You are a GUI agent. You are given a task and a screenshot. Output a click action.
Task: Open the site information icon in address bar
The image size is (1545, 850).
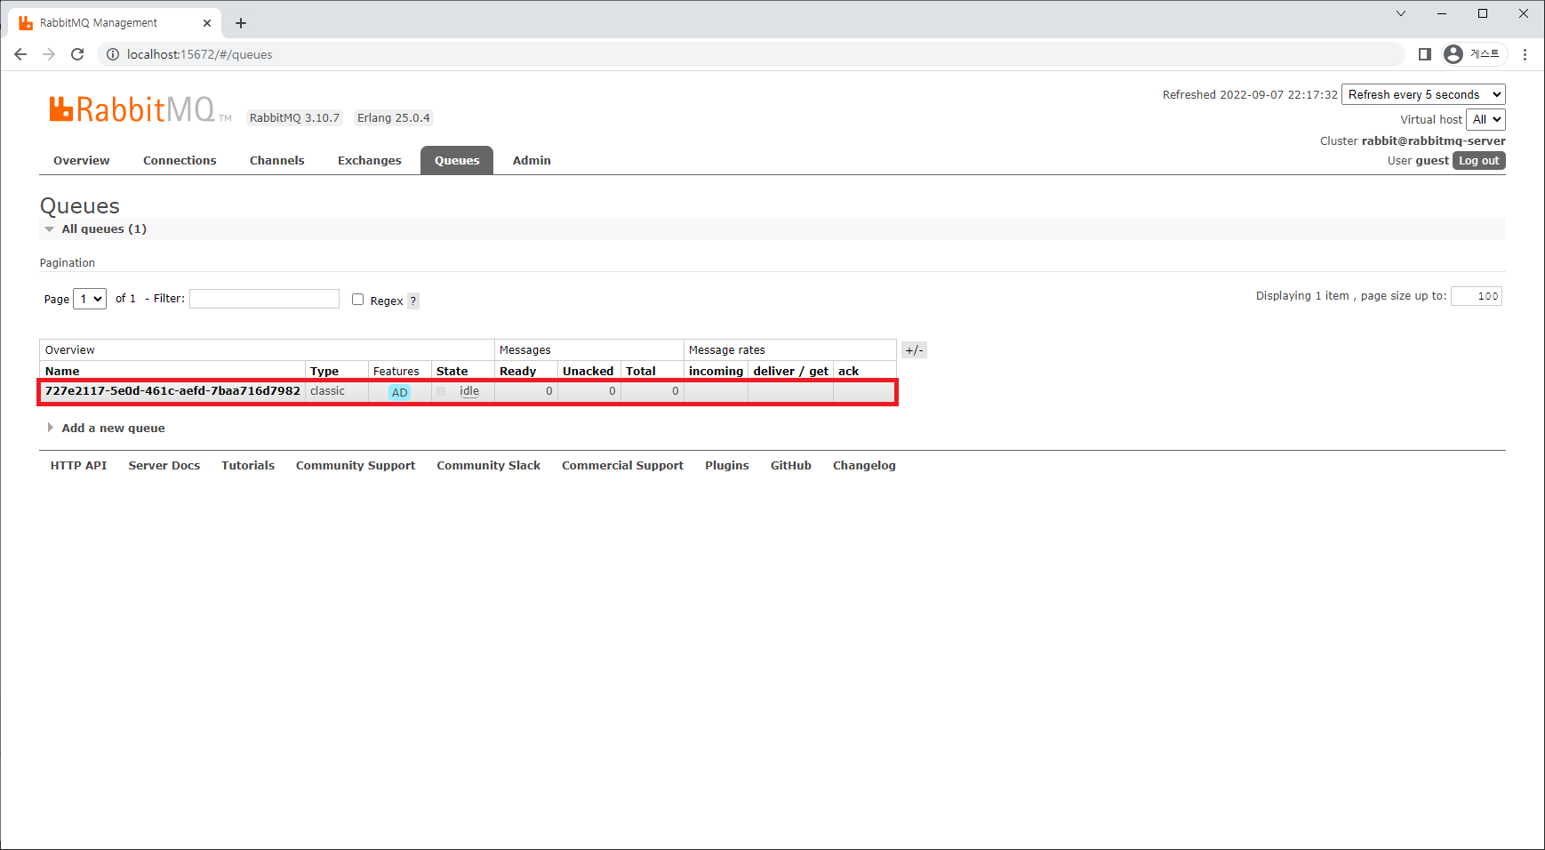coord(112,54)
